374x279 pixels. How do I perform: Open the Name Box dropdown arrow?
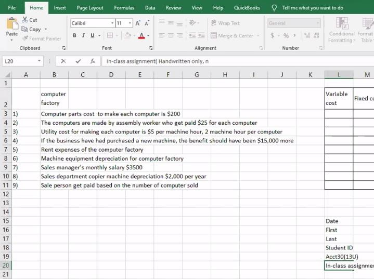tap(39, 61)
